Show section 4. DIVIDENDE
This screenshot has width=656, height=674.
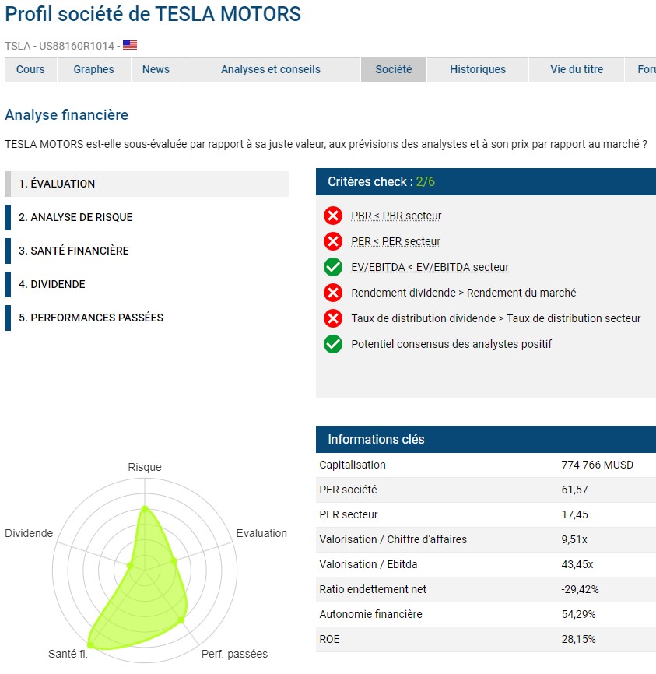point(146,285)
